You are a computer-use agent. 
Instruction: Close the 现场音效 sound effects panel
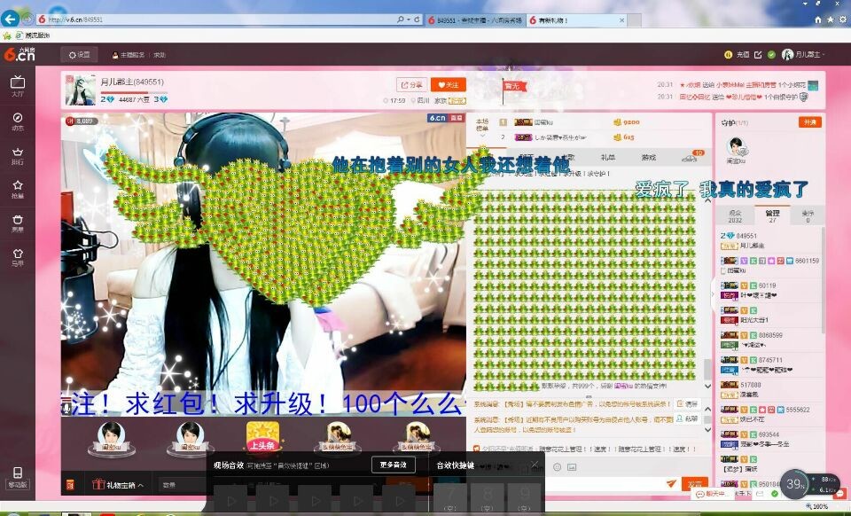(535, 465)
